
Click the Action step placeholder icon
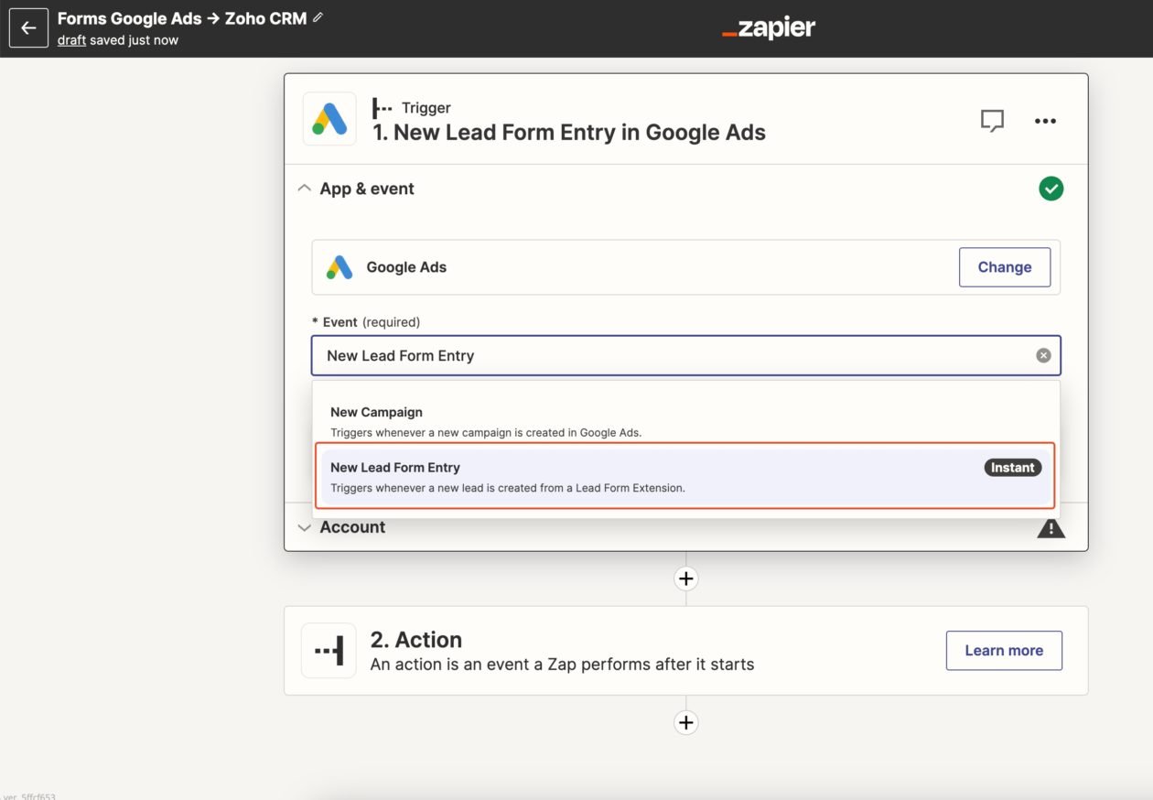coord(329,651)
